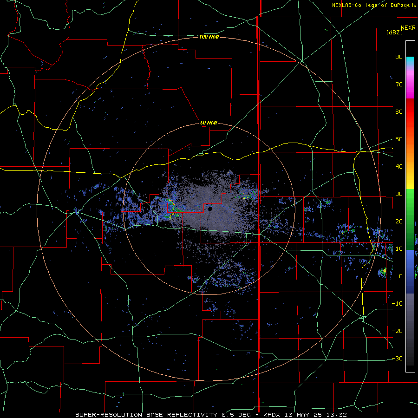Screen dimensions: 418x418
Task: Click the 60 value on the dBZ scale
Action: (399, 111)
